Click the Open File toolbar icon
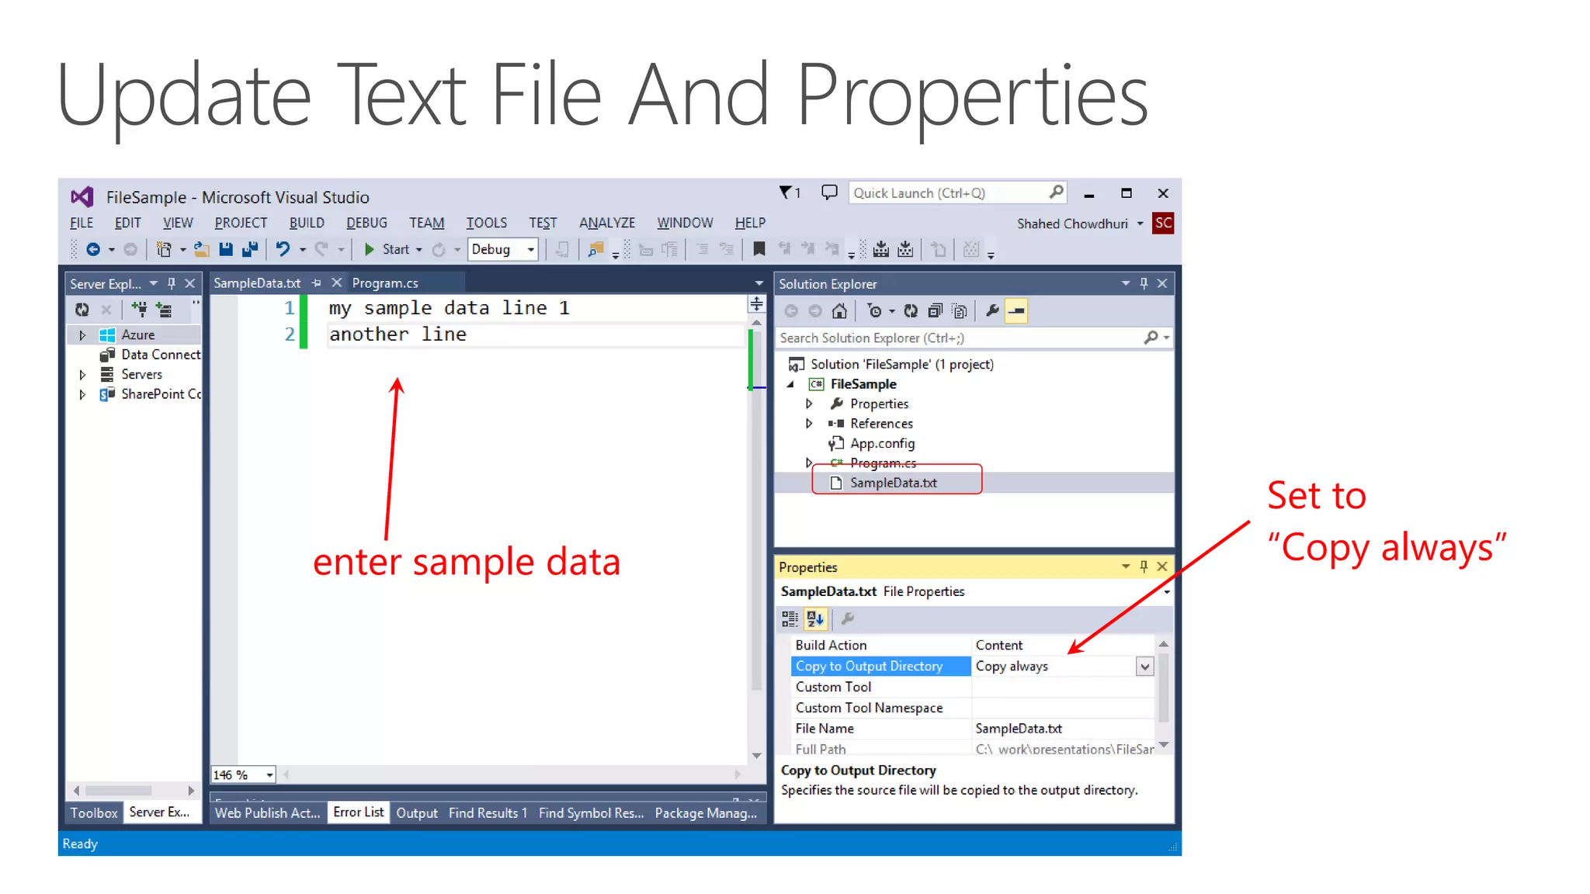The width and height of the screenshot is (1590, 894). (x=202, y=249)
